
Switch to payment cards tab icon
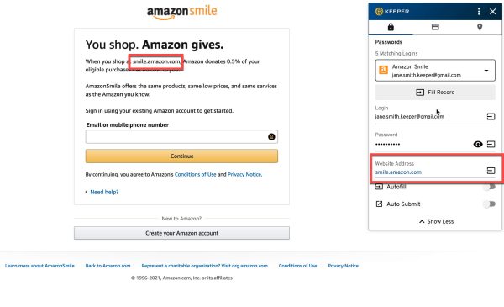point(435,27)
